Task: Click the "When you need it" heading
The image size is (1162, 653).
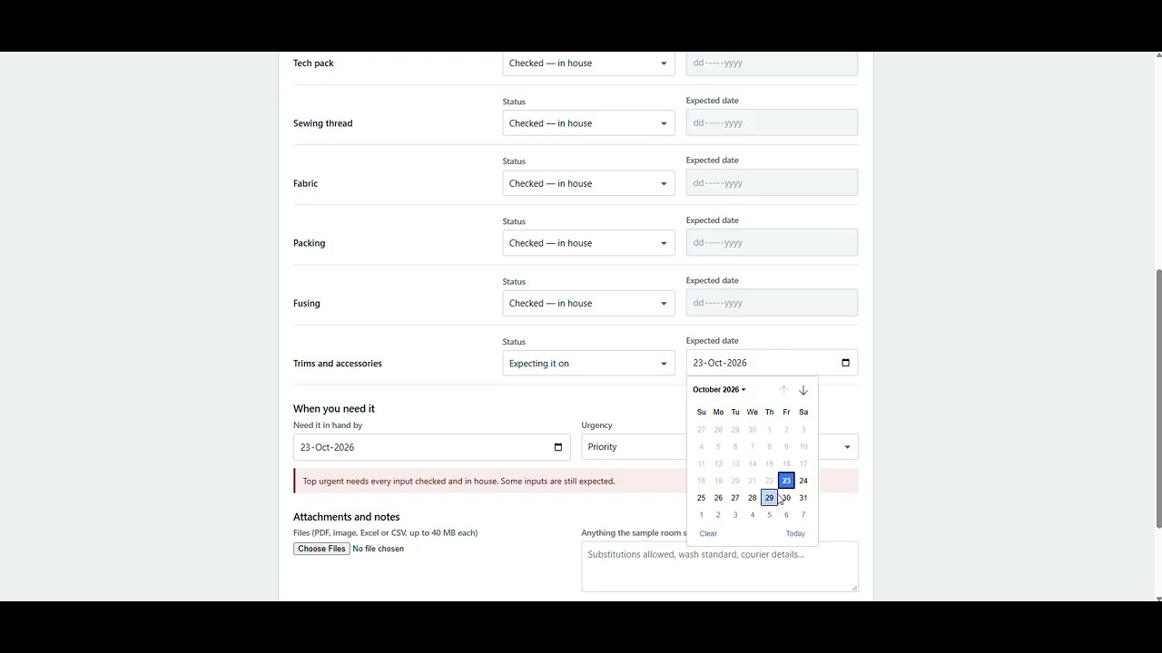Action: [334, 409]
